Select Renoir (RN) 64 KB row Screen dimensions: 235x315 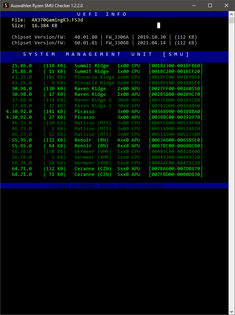[x=107, y=146]
